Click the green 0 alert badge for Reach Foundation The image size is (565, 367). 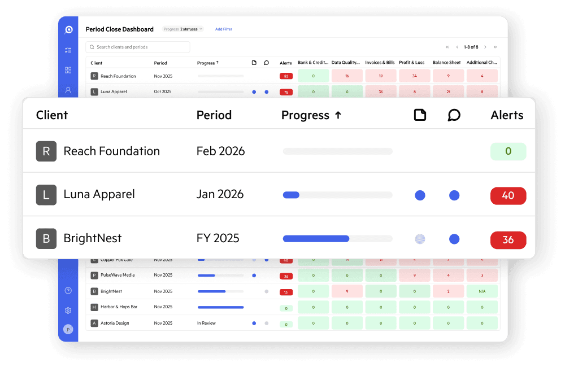tap(508, 151)
